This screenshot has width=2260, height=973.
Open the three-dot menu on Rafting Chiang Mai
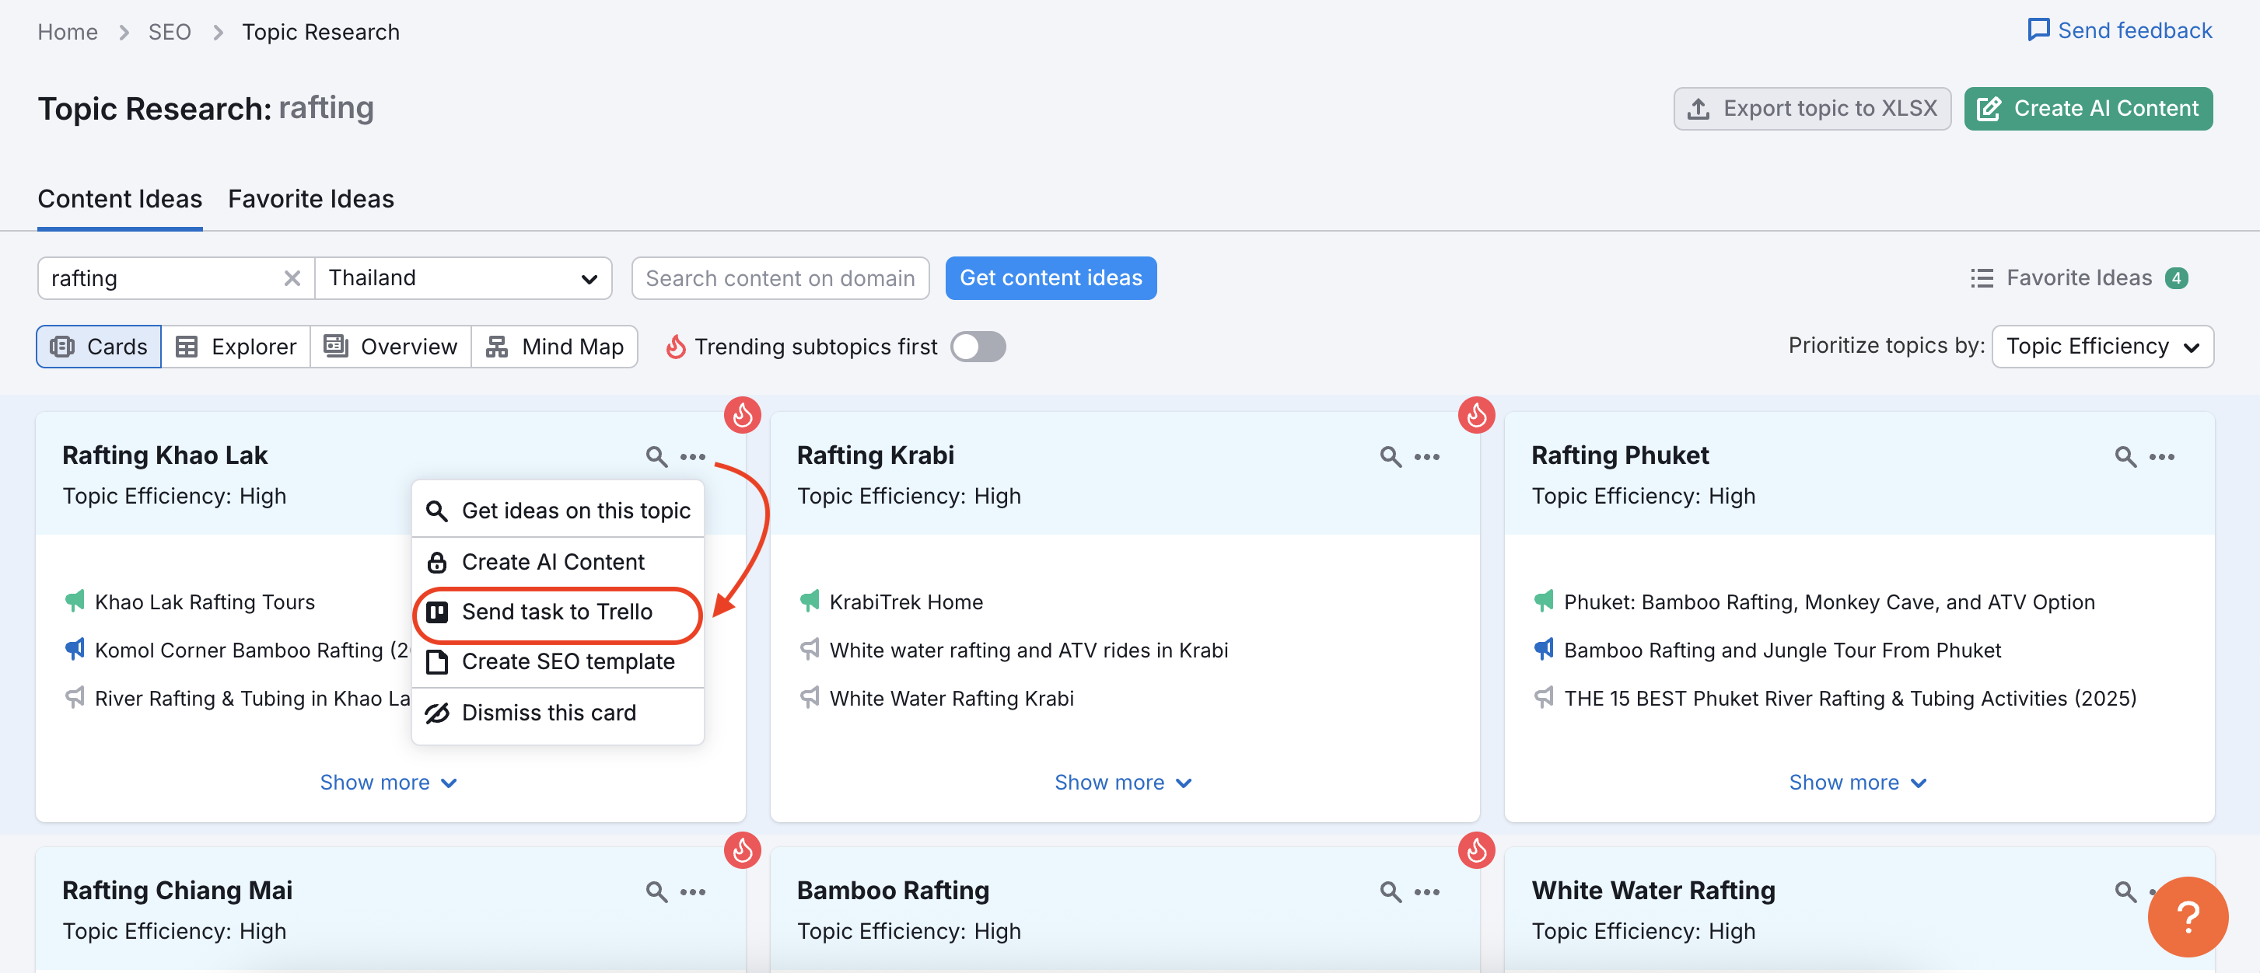click(694, 891)
